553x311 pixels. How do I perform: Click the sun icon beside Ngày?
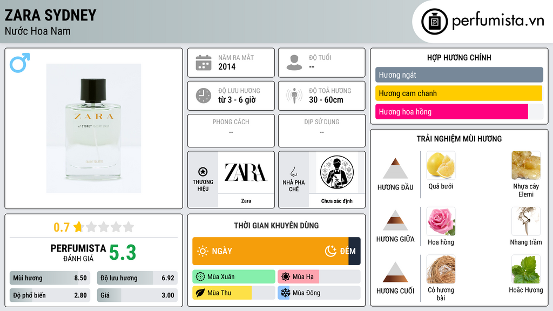203,251
